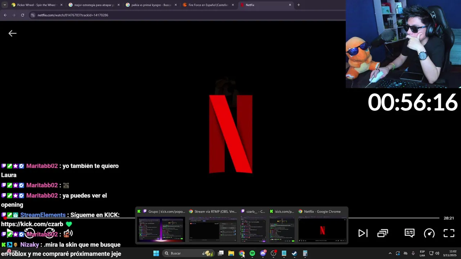Click the Netflix play button
This screenshot has width=461, height=259.
pos(10,233)
